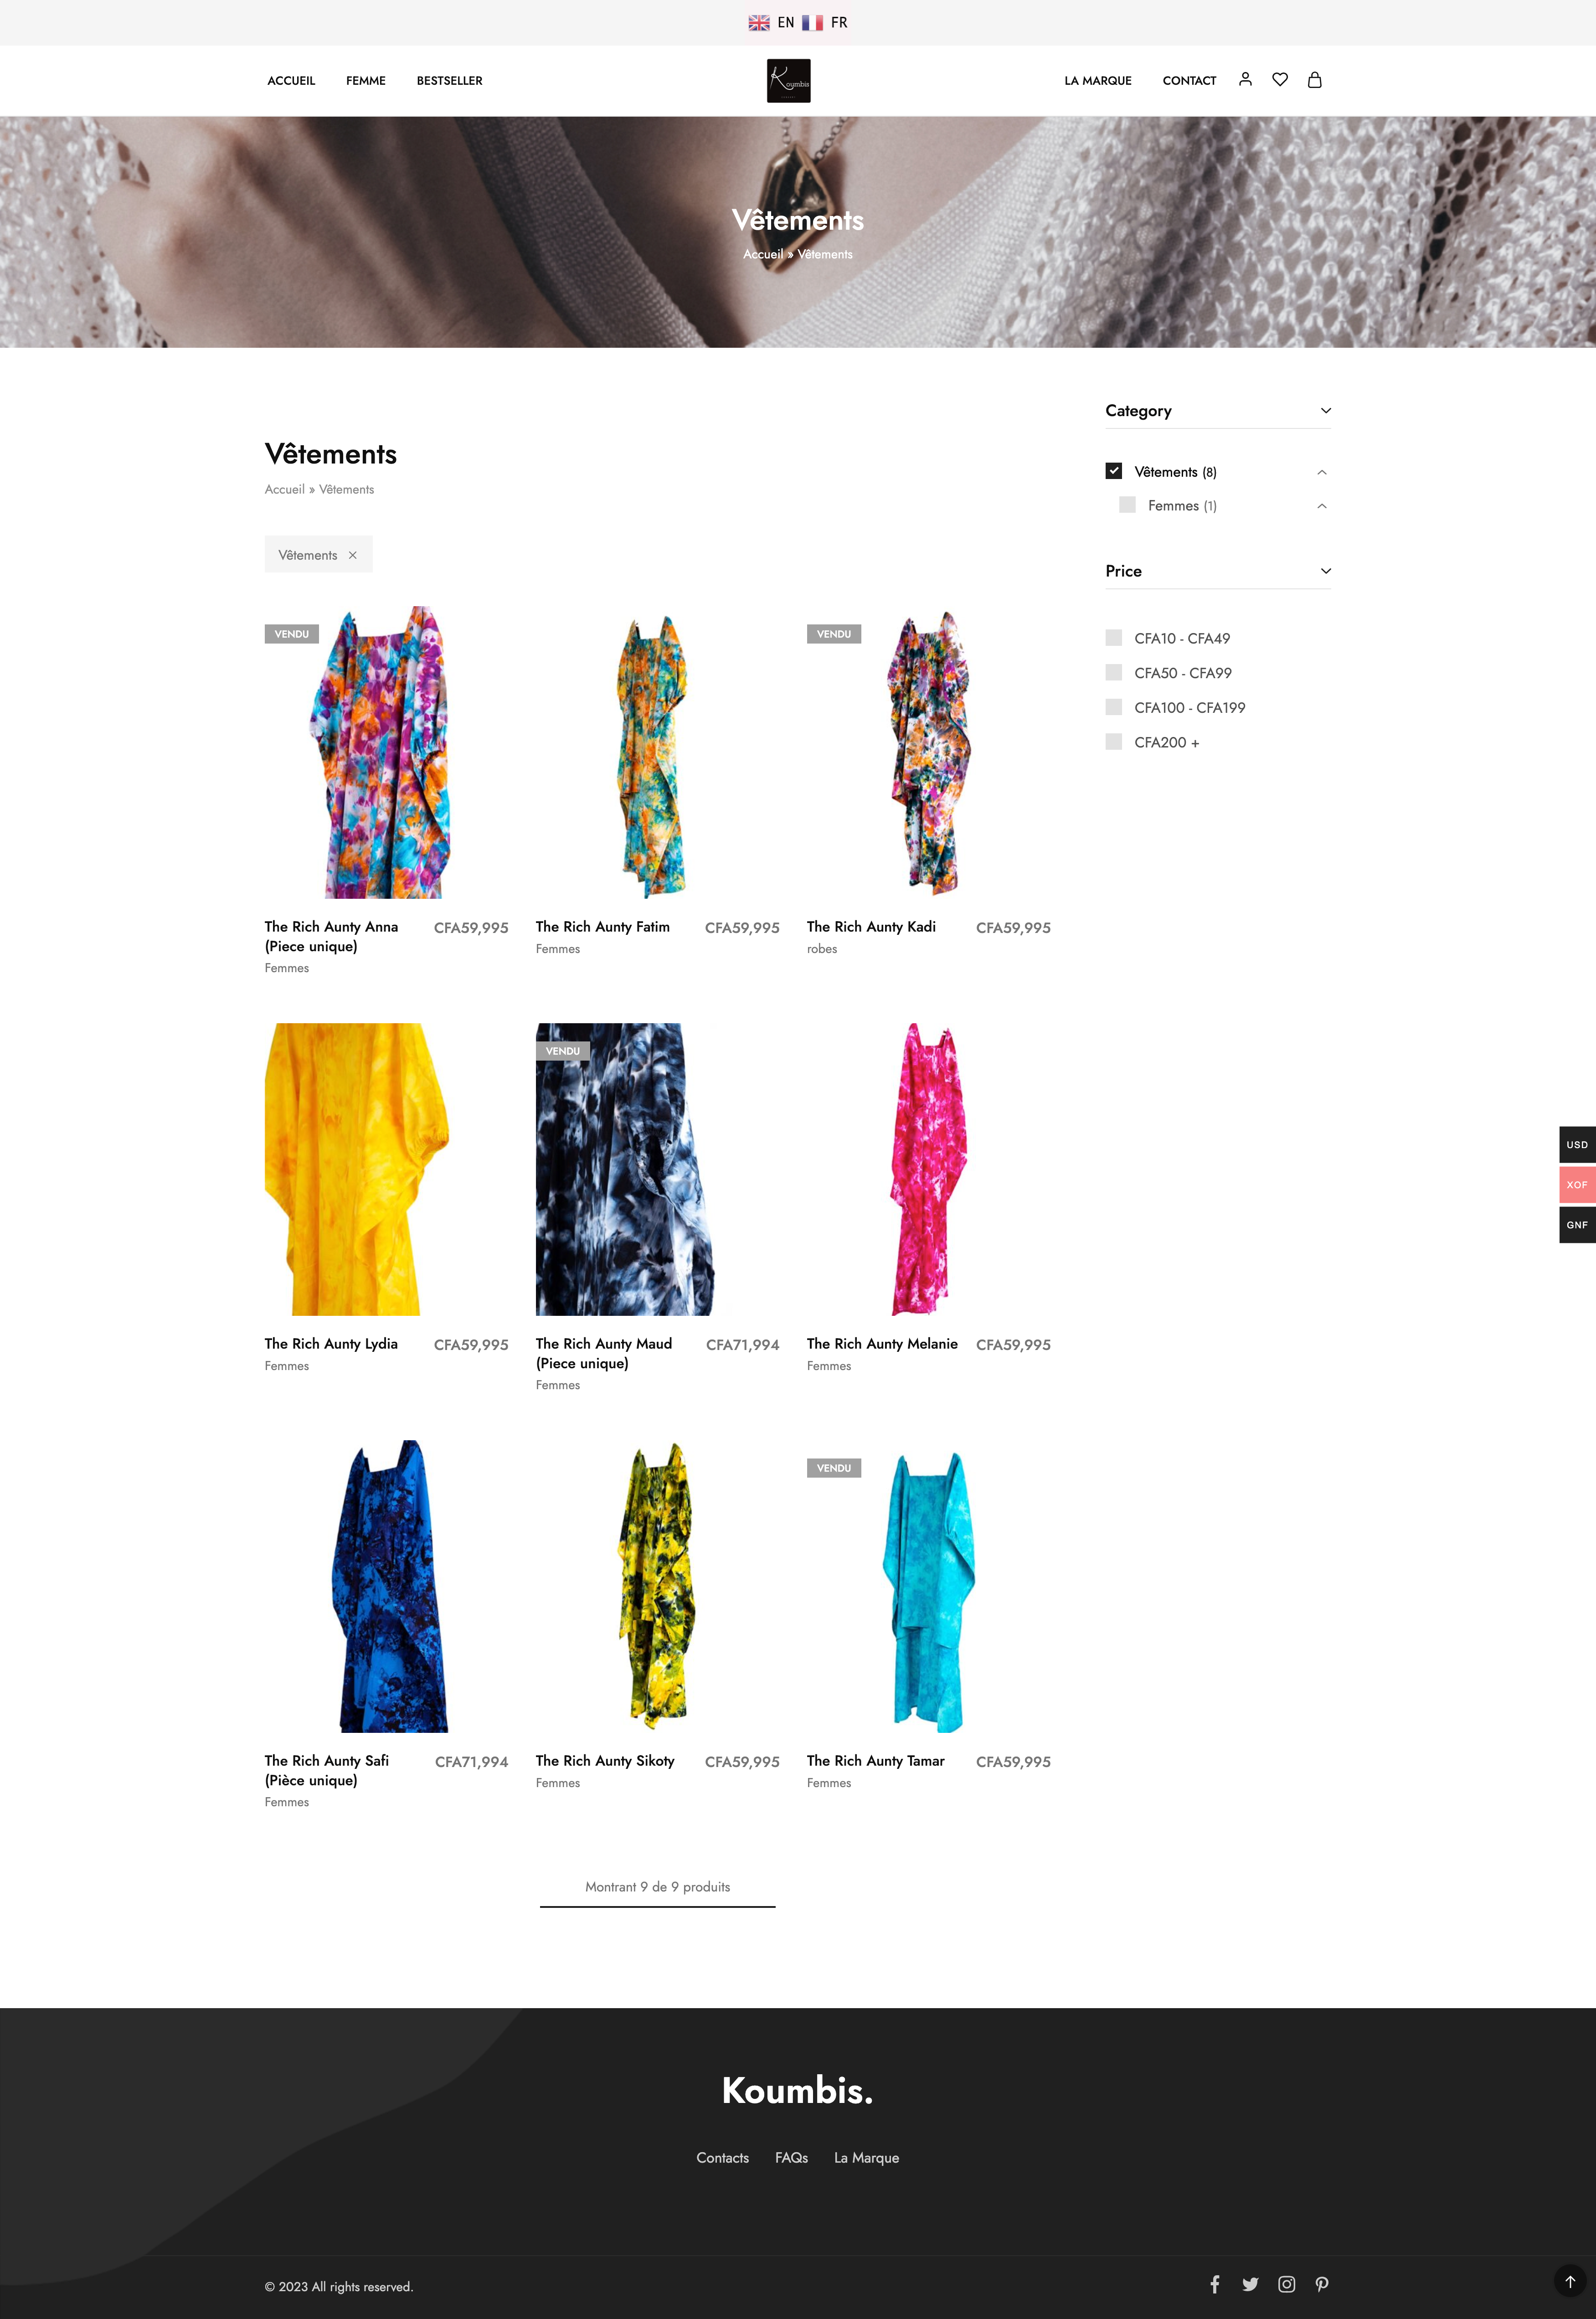Open the BESTSELLER menu item
Viewport: 1596px width, 2319px height.
click(449, 81)
